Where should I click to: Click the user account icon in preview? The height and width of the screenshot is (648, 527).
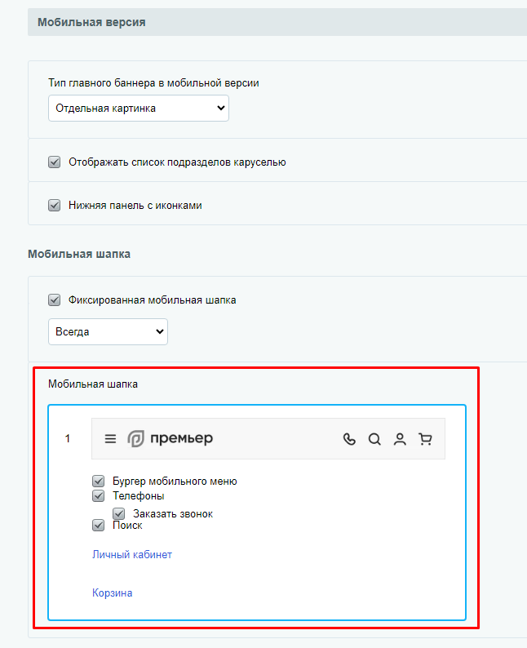coord(400,439)
